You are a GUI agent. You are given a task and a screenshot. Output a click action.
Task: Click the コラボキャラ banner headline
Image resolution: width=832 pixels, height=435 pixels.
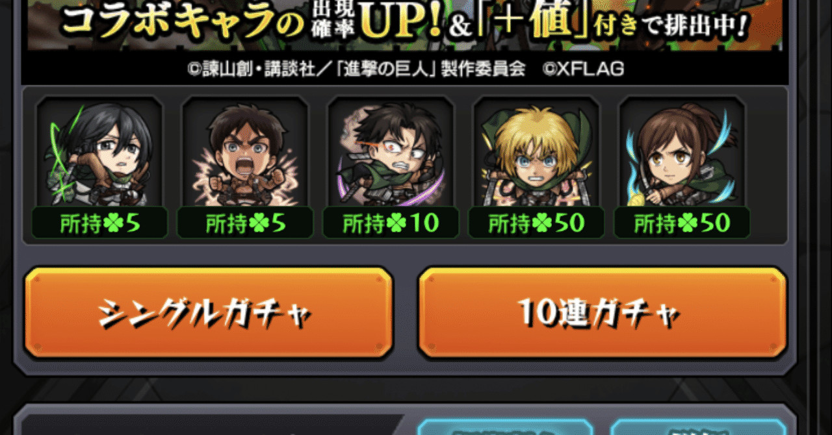point(184,24)
